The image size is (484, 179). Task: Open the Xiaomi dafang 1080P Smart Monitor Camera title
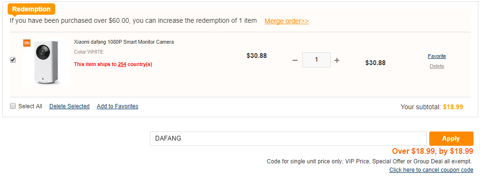pos(124,42)
